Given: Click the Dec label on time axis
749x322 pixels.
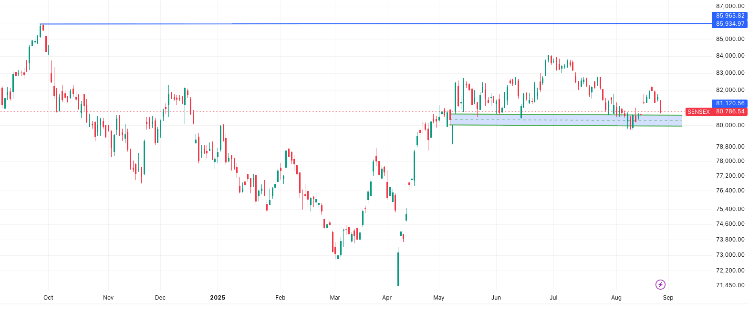Looking at the screenshot, I should pos(160,298).
